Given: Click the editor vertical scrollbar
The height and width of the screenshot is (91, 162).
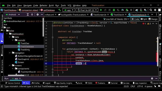Looking at the screenshot, I should (x=157, y=52).
